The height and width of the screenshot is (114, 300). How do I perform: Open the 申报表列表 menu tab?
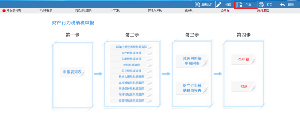(14, 11)
